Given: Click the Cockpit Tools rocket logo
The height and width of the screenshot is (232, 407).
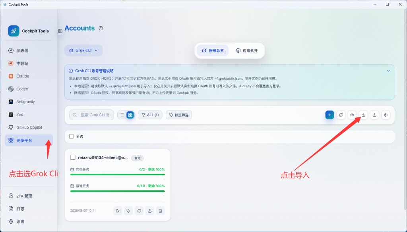Looking at the screenshot, I should point(14,31).
